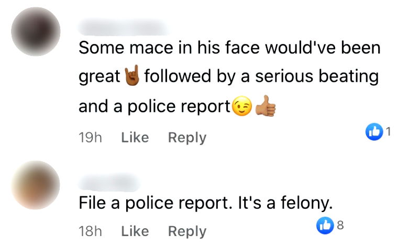
Task: Like the "It's a felony" comment
Action: tap(135, 231)
